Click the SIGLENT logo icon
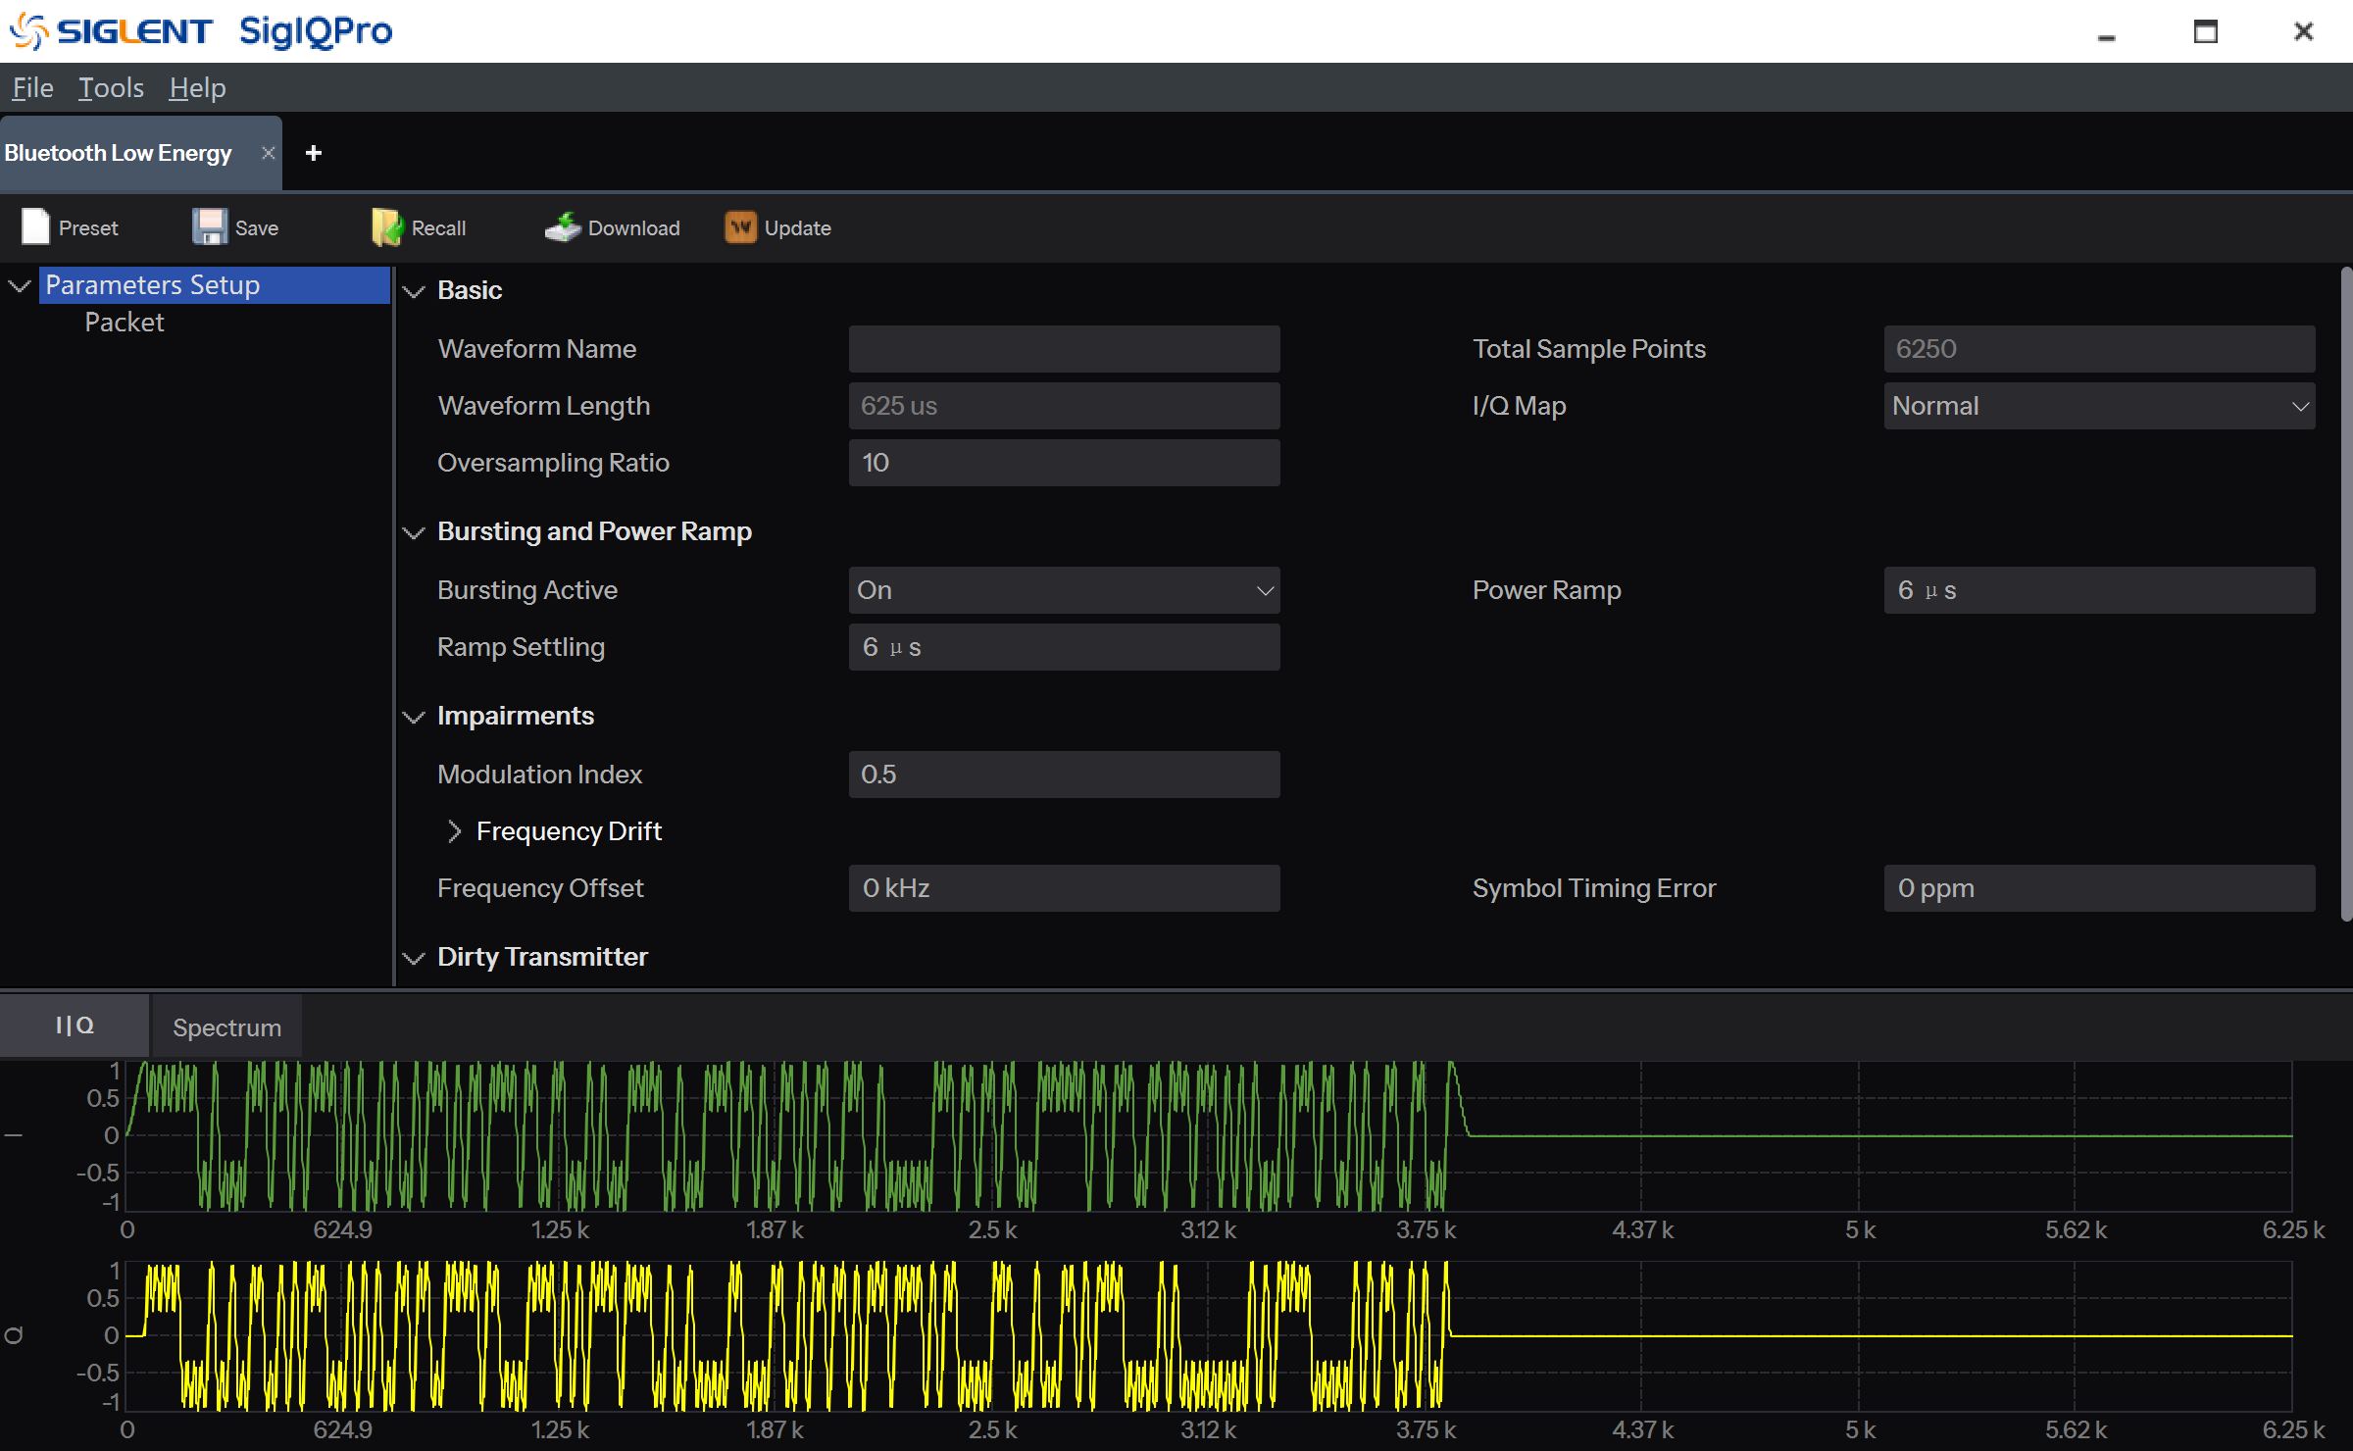2353x1451 pixels. [x=29, y=31]
